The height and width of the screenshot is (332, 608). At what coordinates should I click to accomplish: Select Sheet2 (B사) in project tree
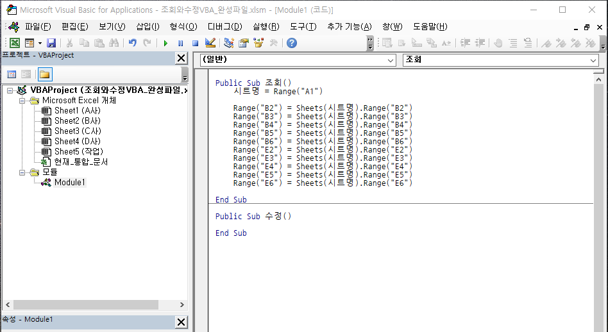(x=77, y=121)
